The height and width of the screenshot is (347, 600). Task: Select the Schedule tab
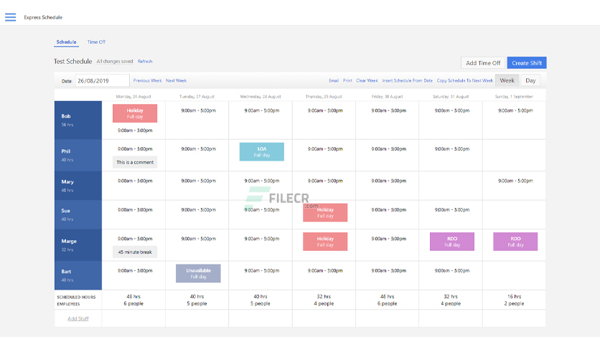pos(66,42)
